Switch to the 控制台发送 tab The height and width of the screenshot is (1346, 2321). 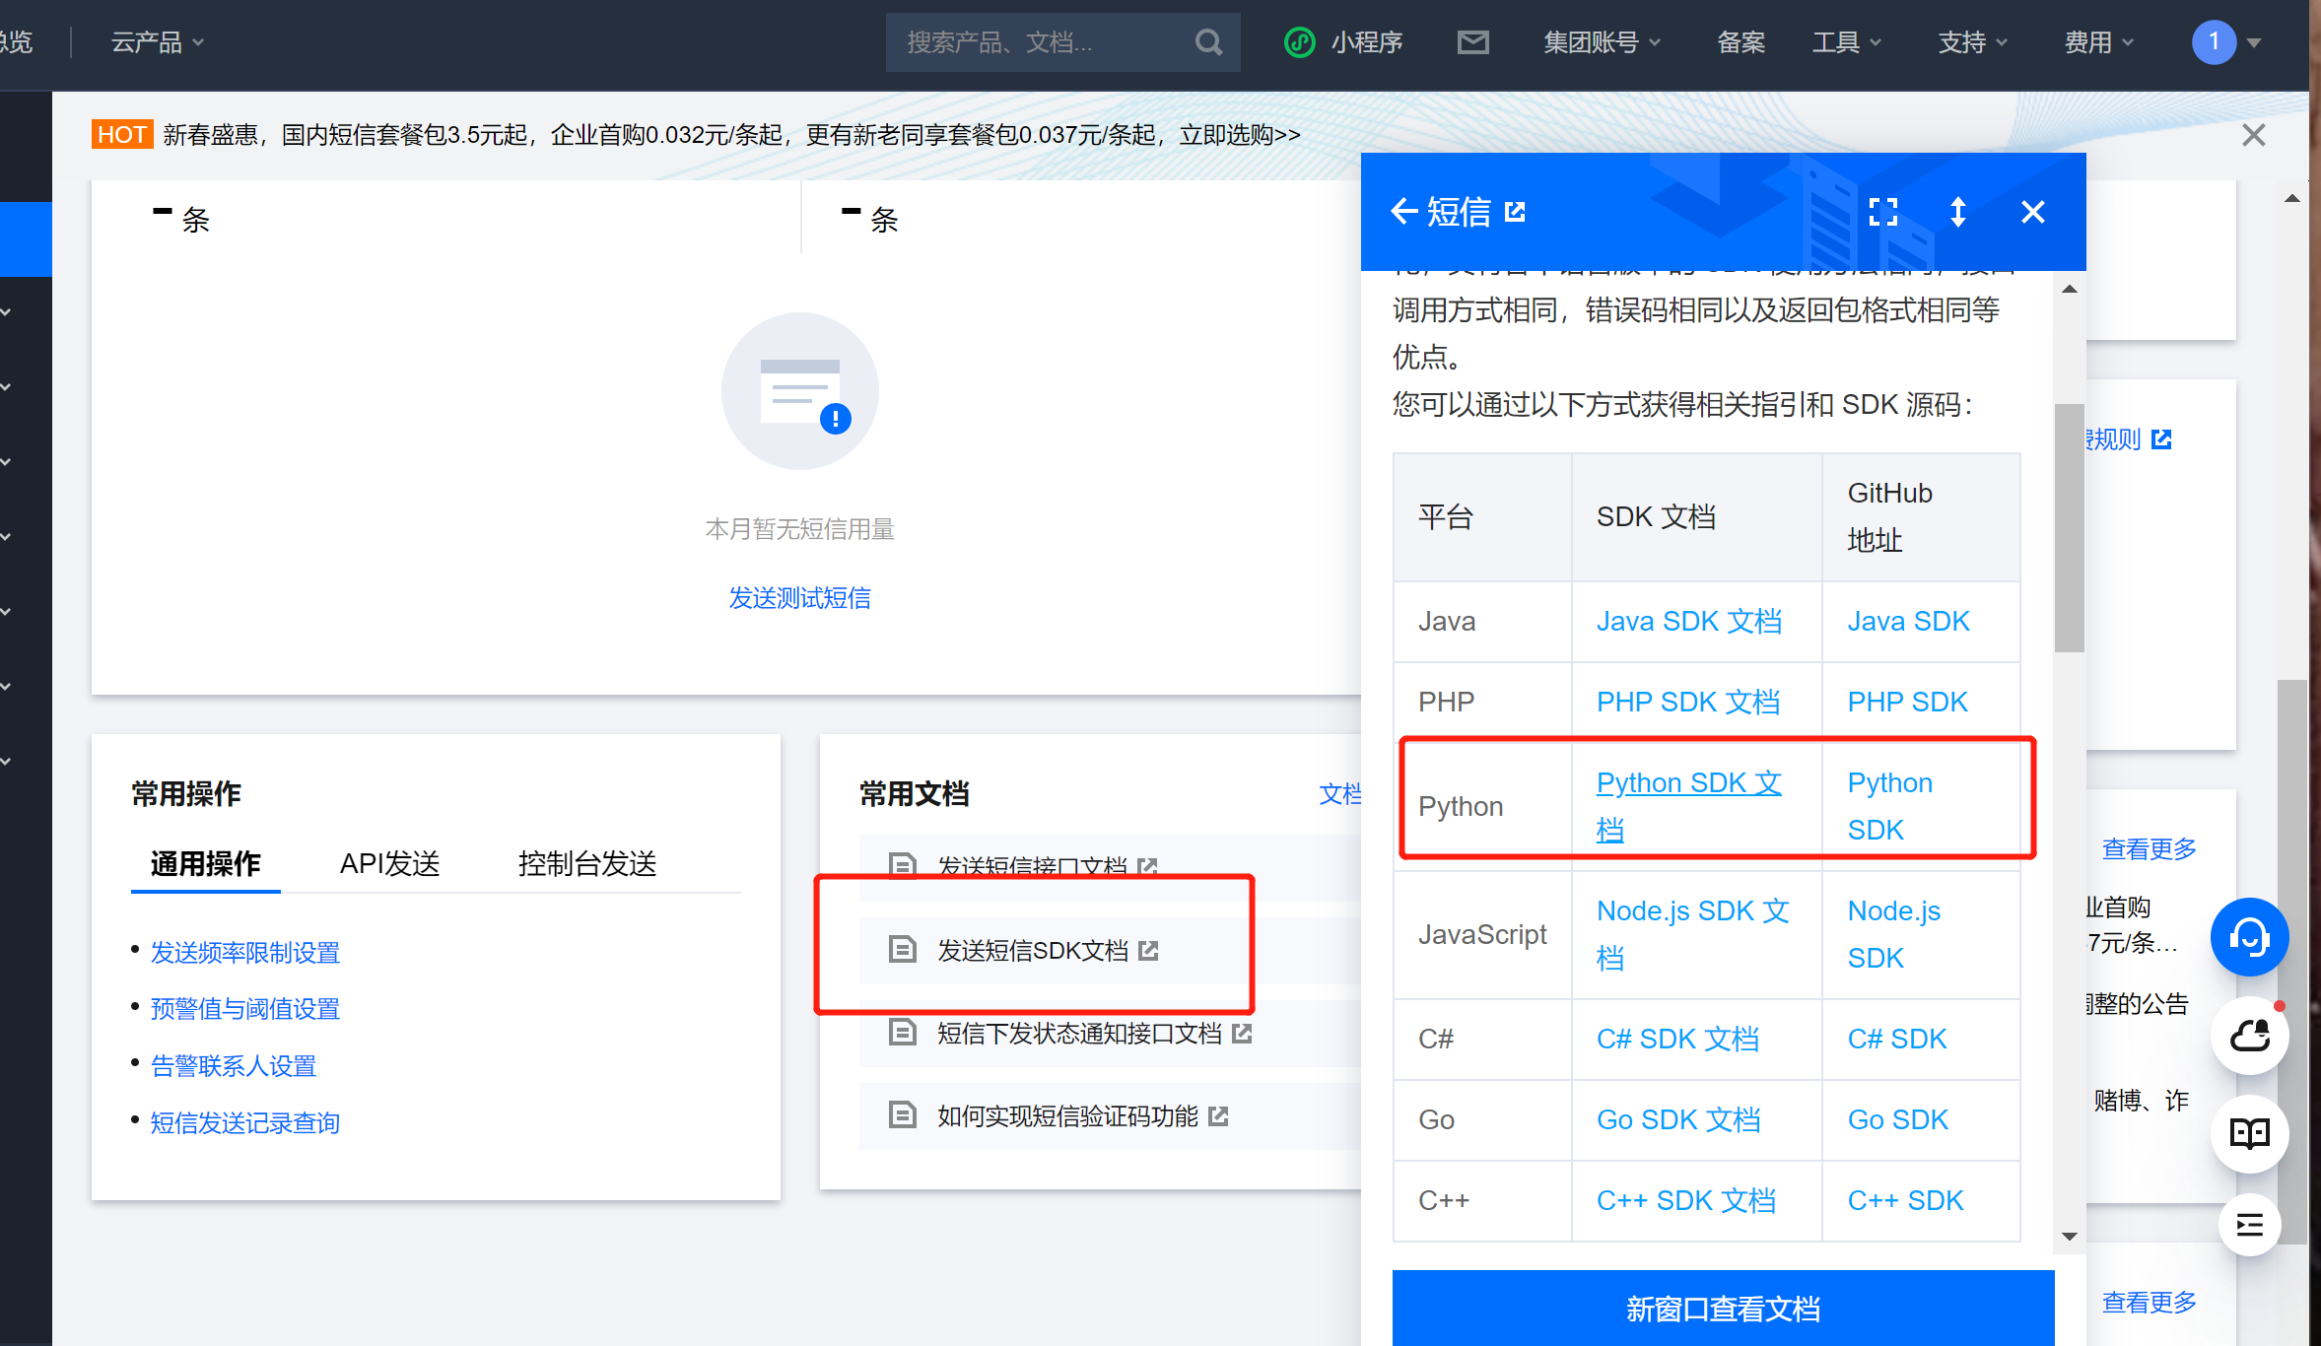coord(587,864)
